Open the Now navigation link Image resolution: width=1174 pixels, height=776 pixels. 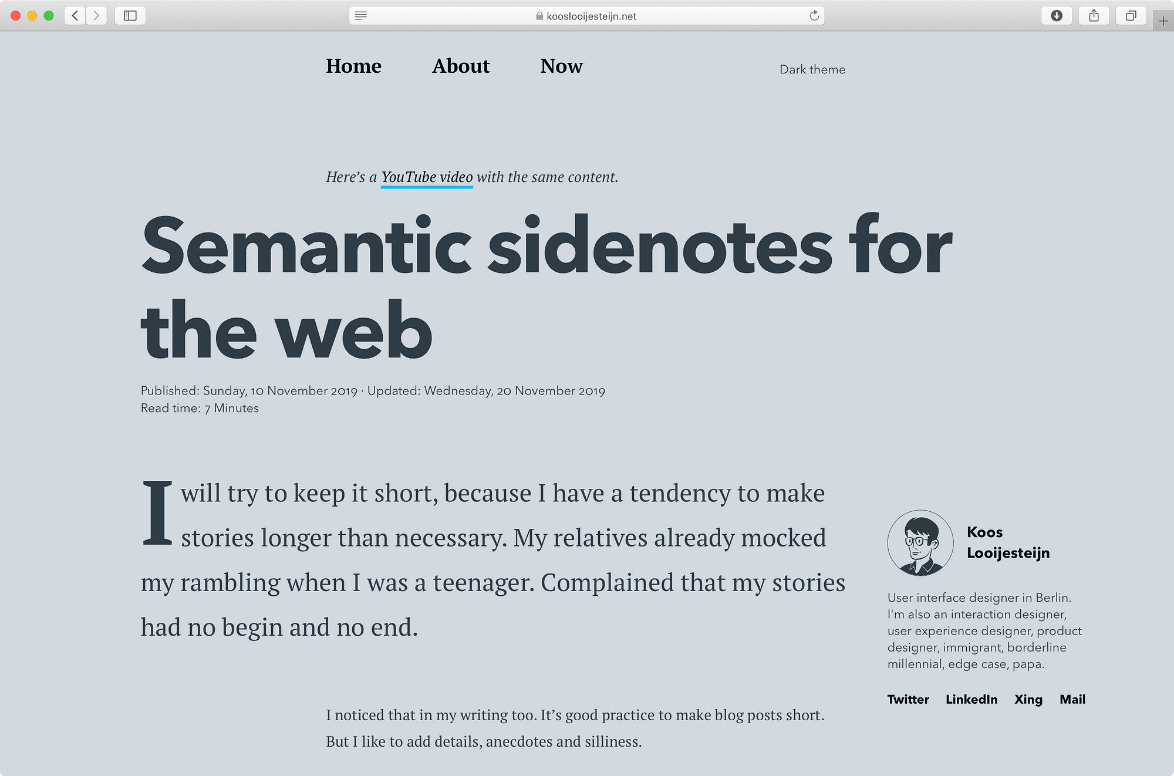[562, 66]
